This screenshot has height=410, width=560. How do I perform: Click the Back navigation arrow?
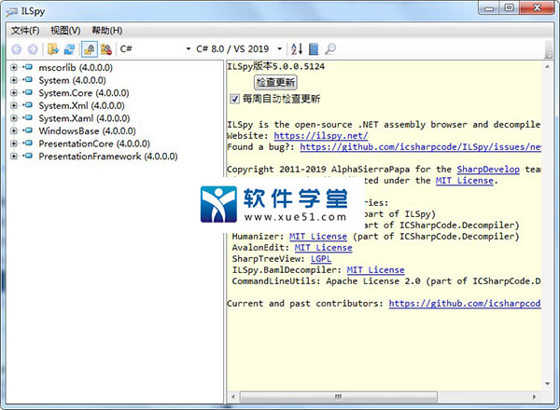pyautogui.click(x=17, y=49)
